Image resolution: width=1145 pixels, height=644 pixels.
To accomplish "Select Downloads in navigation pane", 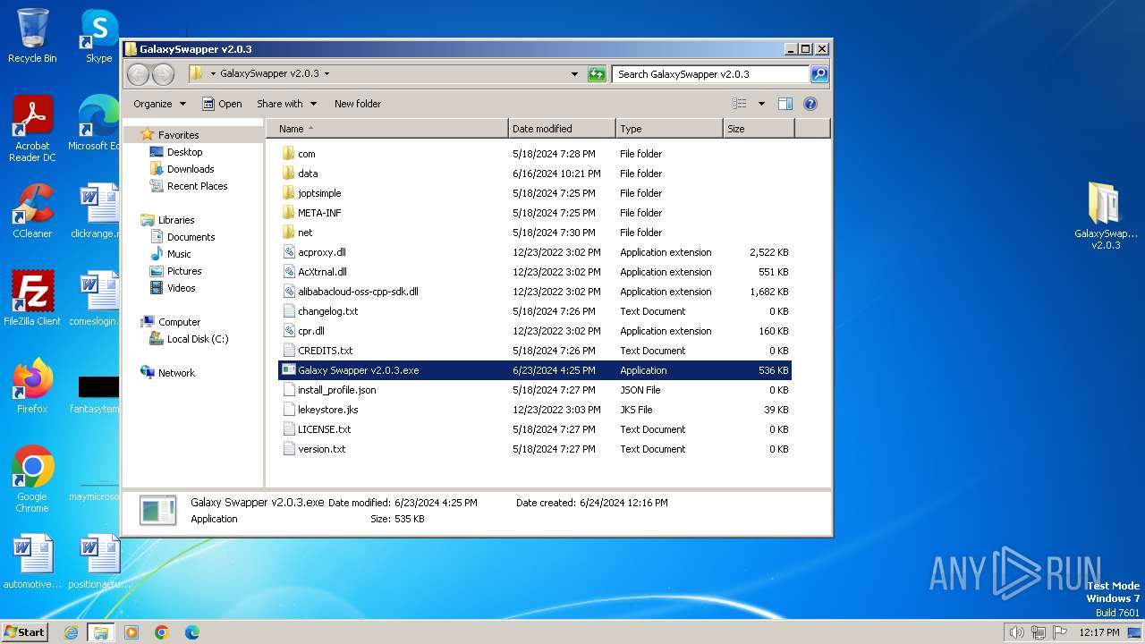I will coord(191,169).
